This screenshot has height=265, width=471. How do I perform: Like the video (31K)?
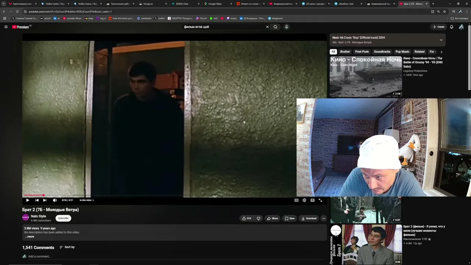pyautogui.click(x=247, y=218)
